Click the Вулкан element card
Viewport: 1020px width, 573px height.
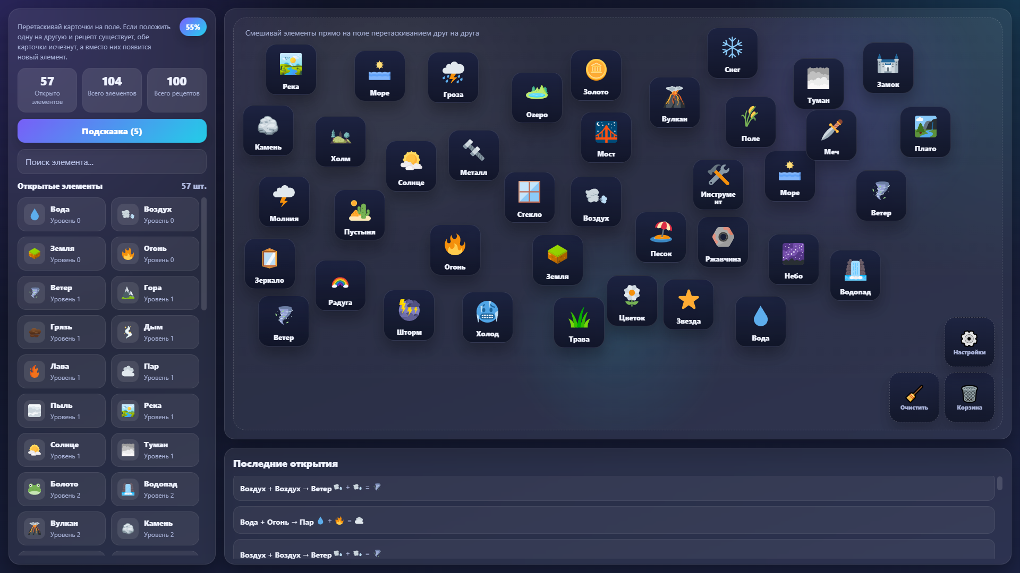click(674, 102)
